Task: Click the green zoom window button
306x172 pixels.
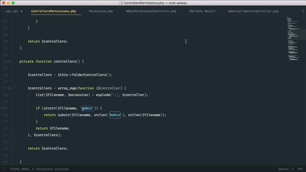Action: pos(13,3)
